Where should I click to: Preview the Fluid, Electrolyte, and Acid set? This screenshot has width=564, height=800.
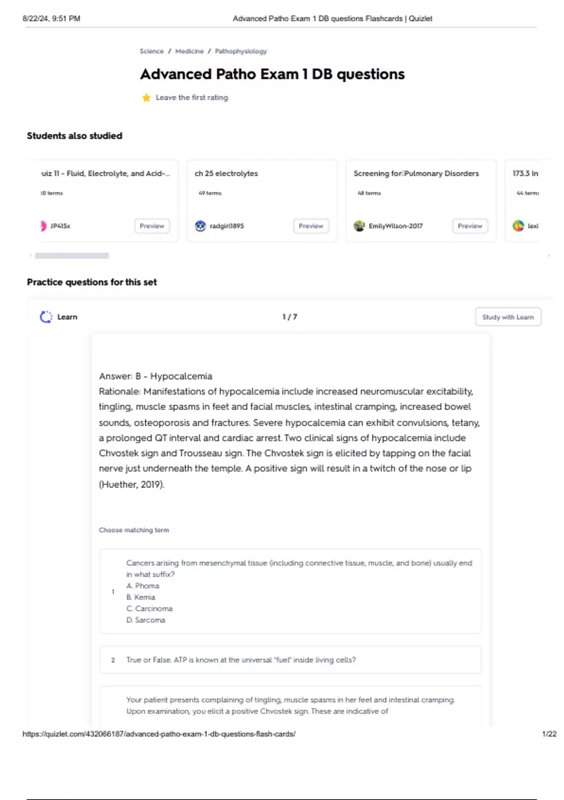click(x=152, y=226)
